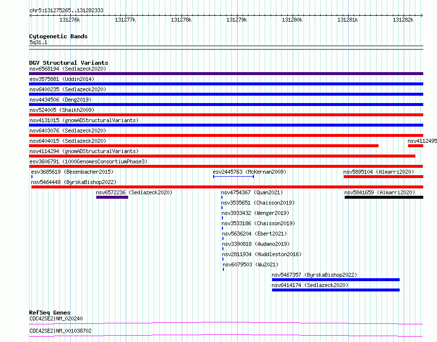Image resolution: width=437 pixels, height=342 pixels.
Task: Click the thin blue esv2445763 span line
Action: pos(234,177)
